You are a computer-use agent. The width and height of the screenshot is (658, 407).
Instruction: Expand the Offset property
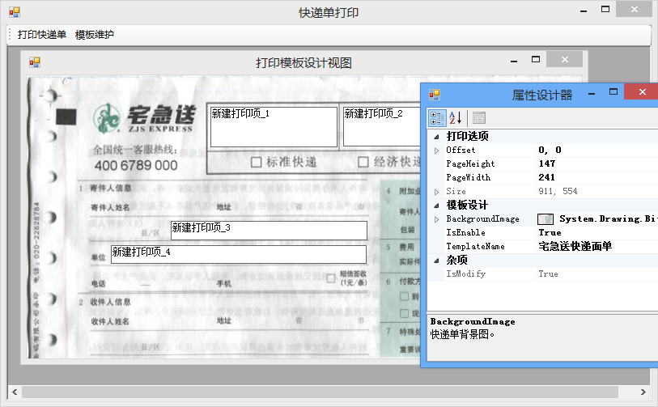437,151
